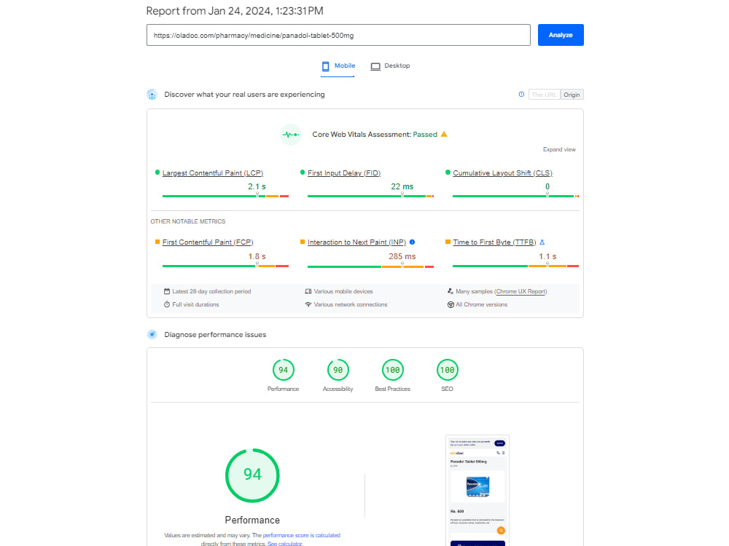
Task: Open the See calculator link
Action: [284, 544]
